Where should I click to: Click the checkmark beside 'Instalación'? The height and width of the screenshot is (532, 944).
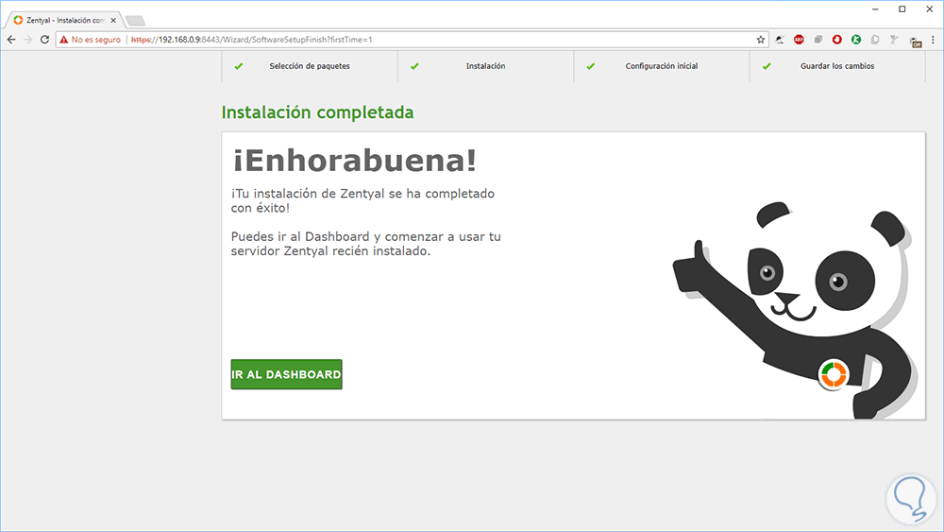pos(414,66)
